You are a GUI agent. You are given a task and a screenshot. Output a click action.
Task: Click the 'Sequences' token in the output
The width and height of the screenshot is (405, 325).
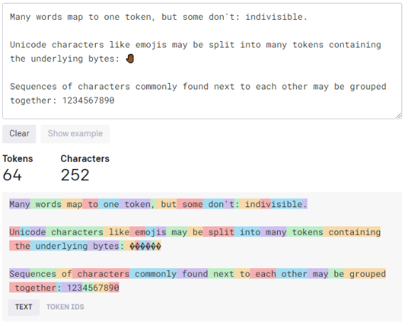click(33, 274)
